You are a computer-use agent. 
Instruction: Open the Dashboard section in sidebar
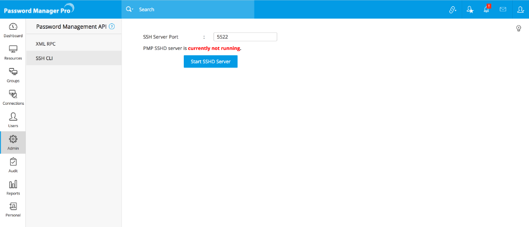[13, 30]
